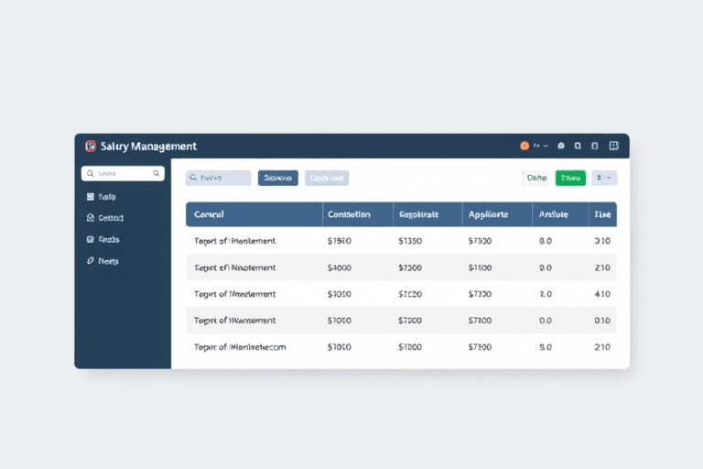The width and height of the screenshot is (703, 469).
Task: Click the red Salary Management app logo
Action: 90,146
